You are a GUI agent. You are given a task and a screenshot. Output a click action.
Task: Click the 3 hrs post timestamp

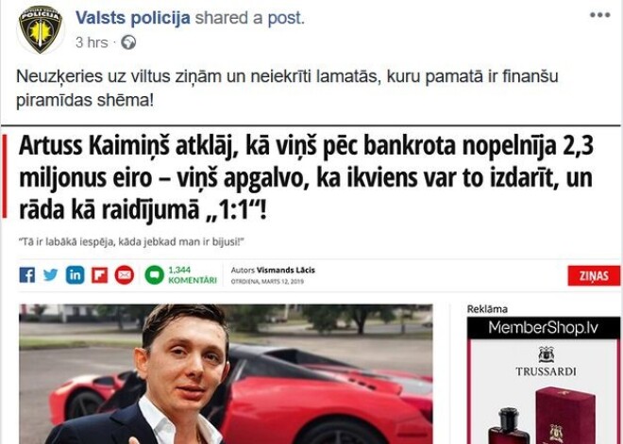click(92, 42)
